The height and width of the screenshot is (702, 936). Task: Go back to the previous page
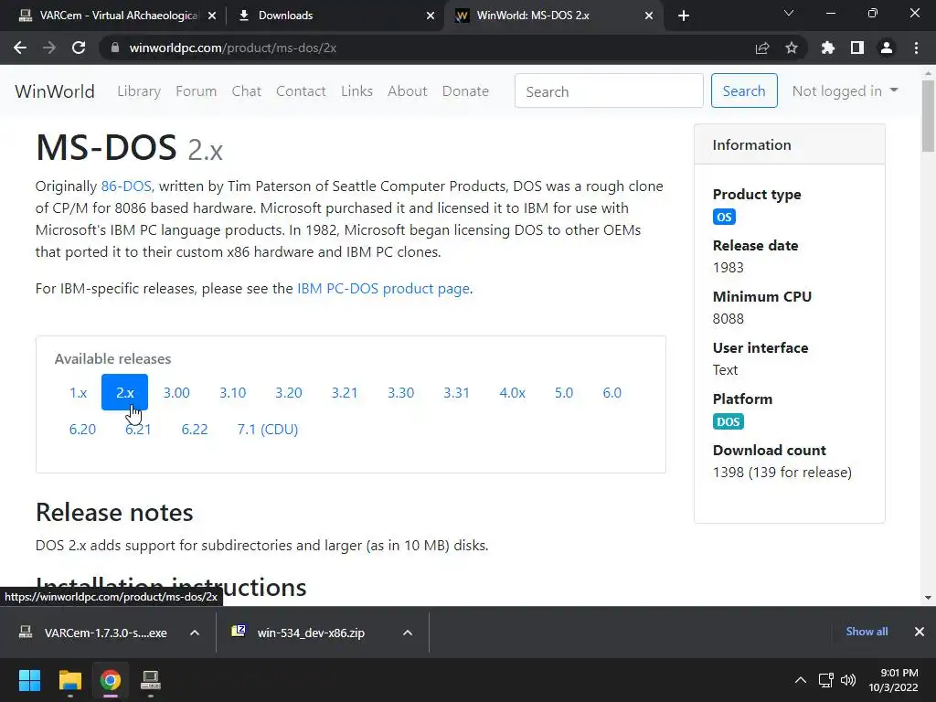click(20, 48)
